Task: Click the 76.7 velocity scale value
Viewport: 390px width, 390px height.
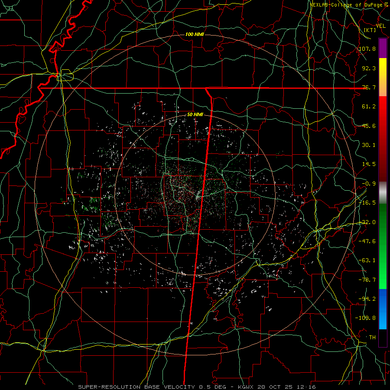Action: (369, 87)
